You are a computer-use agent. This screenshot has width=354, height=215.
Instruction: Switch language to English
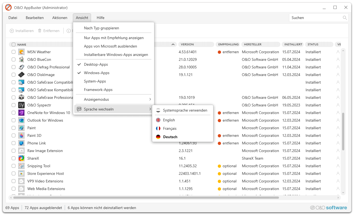coord(183,120)
